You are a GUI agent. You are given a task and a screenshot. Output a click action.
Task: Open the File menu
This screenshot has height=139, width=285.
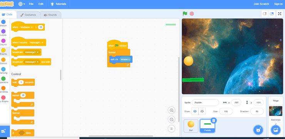tap(31, 4)
